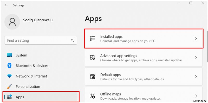Click 'Downloads, storage location, map updates' text

pos(131,99)
